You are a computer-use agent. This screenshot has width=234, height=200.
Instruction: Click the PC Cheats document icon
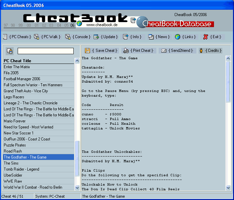point(5,37)
